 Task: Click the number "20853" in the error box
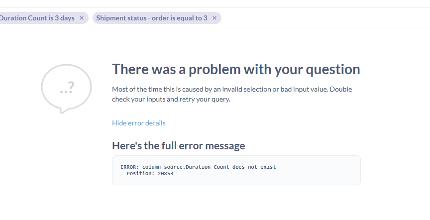pyautogui.click(x=163, y=174)
